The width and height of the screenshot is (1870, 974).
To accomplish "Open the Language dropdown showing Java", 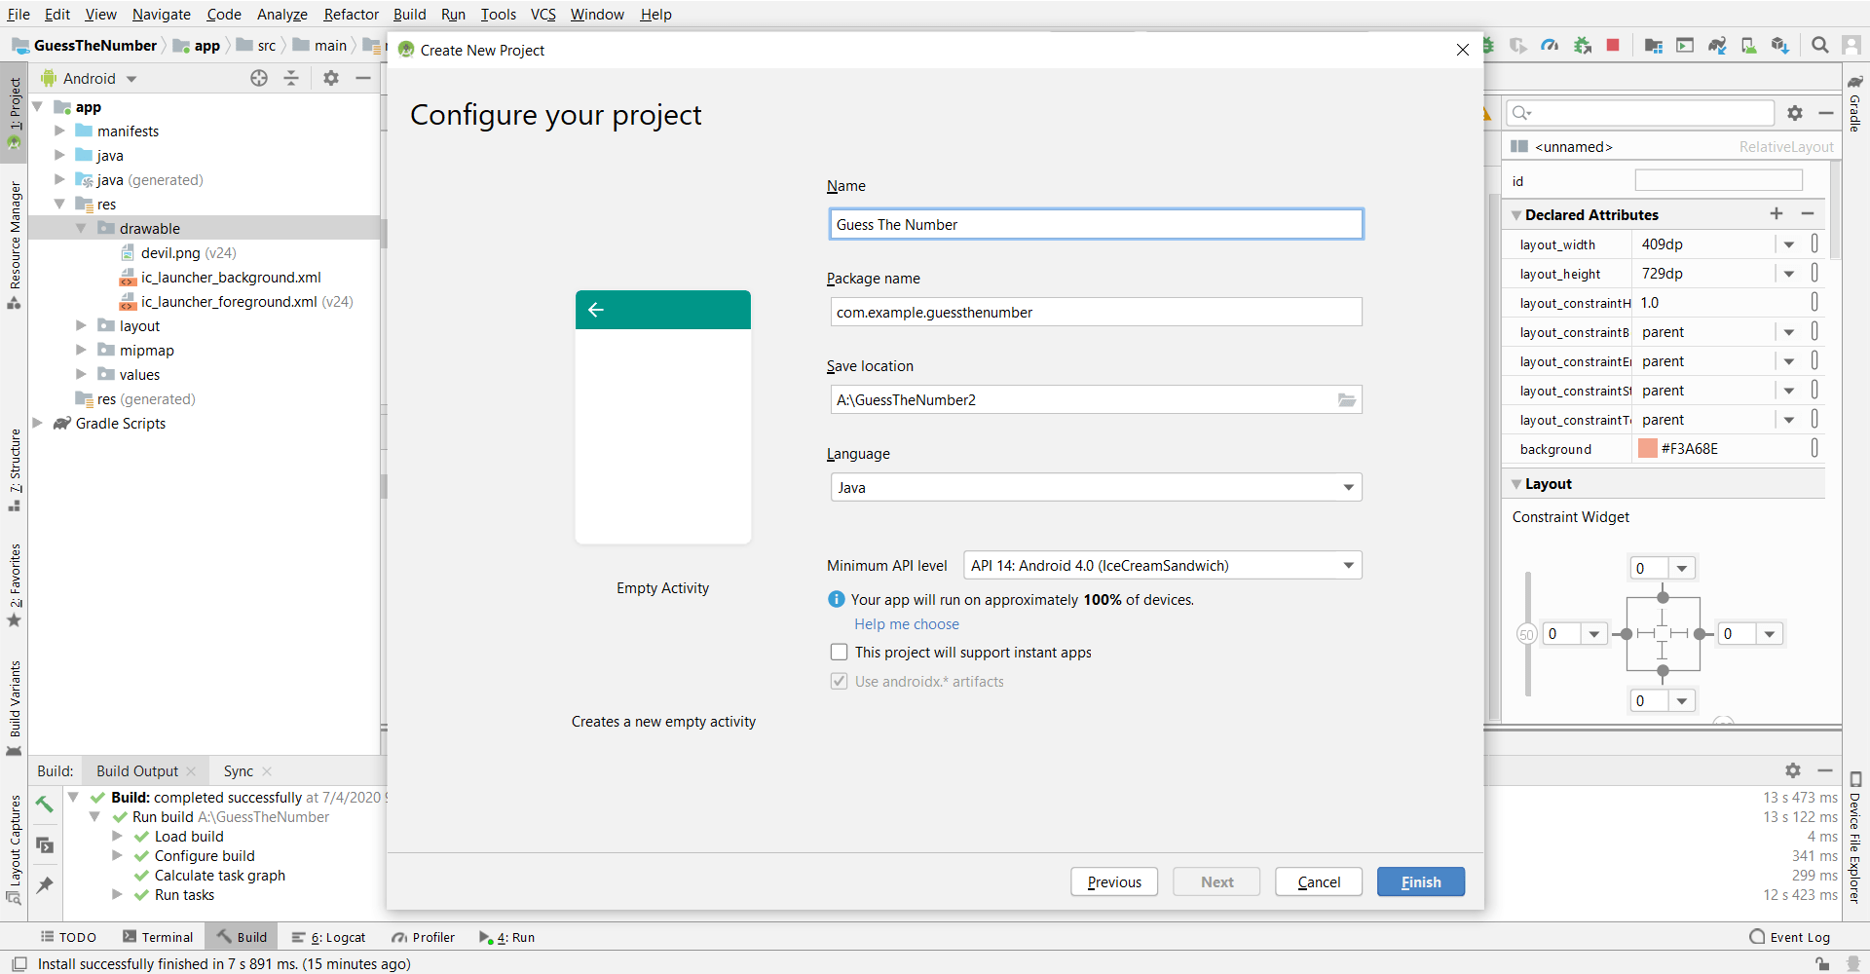I will [1095, 488].
